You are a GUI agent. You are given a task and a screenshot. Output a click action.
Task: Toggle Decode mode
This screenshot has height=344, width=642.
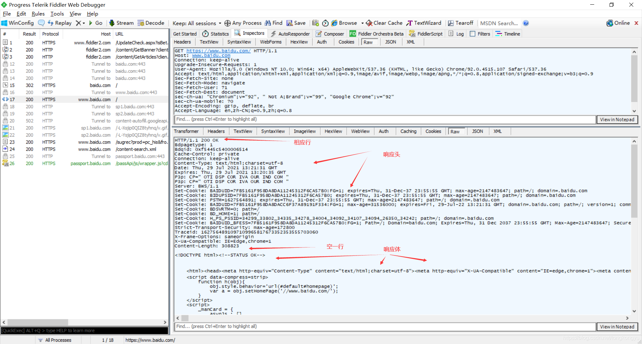pos(151,23)
